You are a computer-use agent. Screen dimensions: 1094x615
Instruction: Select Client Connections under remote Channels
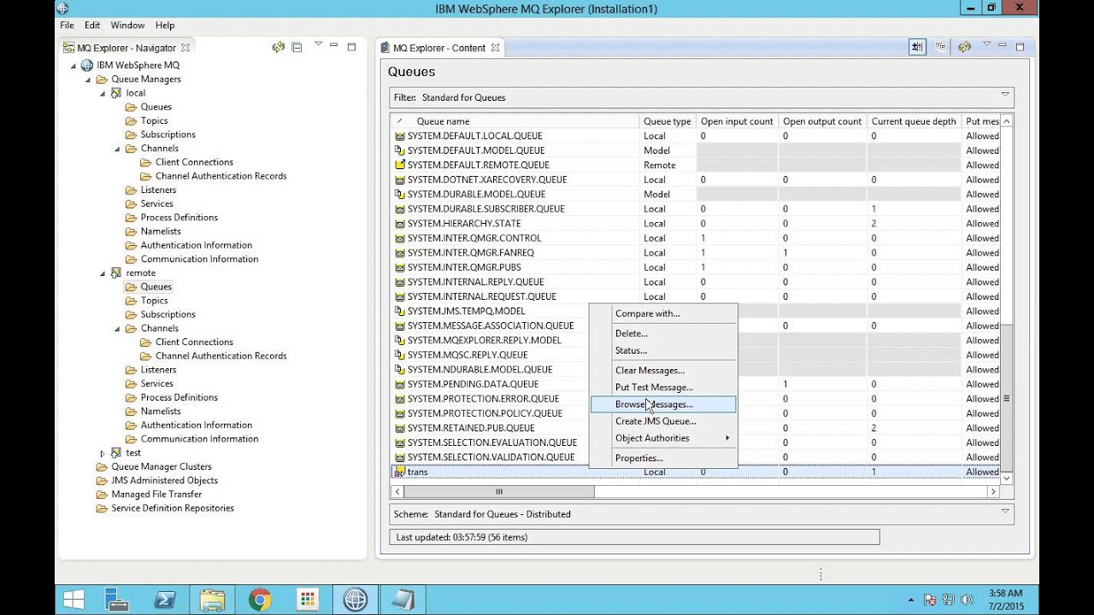click(194, 342)
